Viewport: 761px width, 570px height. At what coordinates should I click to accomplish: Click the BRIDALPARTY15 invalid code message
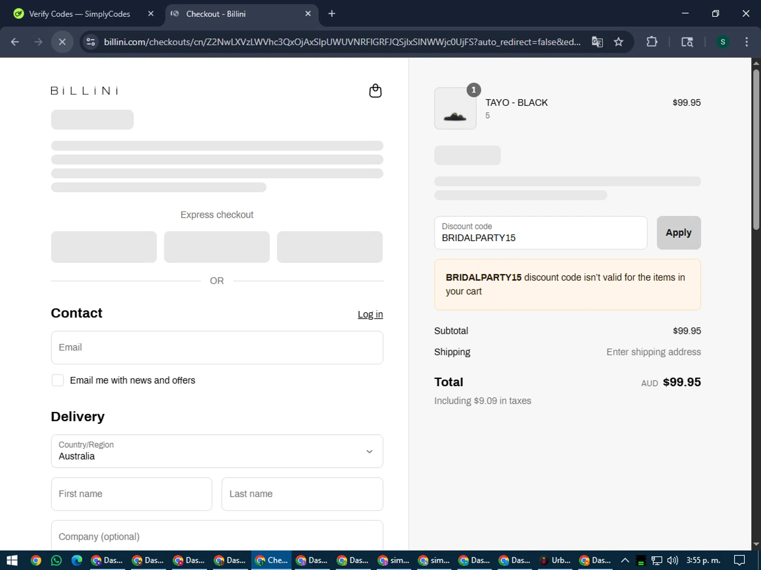(567, 284)
